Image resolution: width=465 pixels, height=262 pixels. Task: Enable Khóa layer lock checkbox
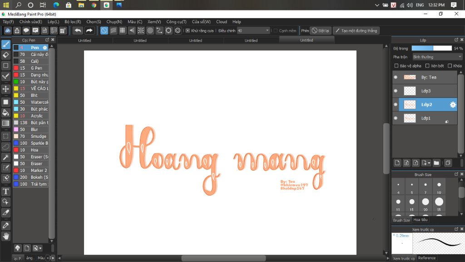(450, 65)
